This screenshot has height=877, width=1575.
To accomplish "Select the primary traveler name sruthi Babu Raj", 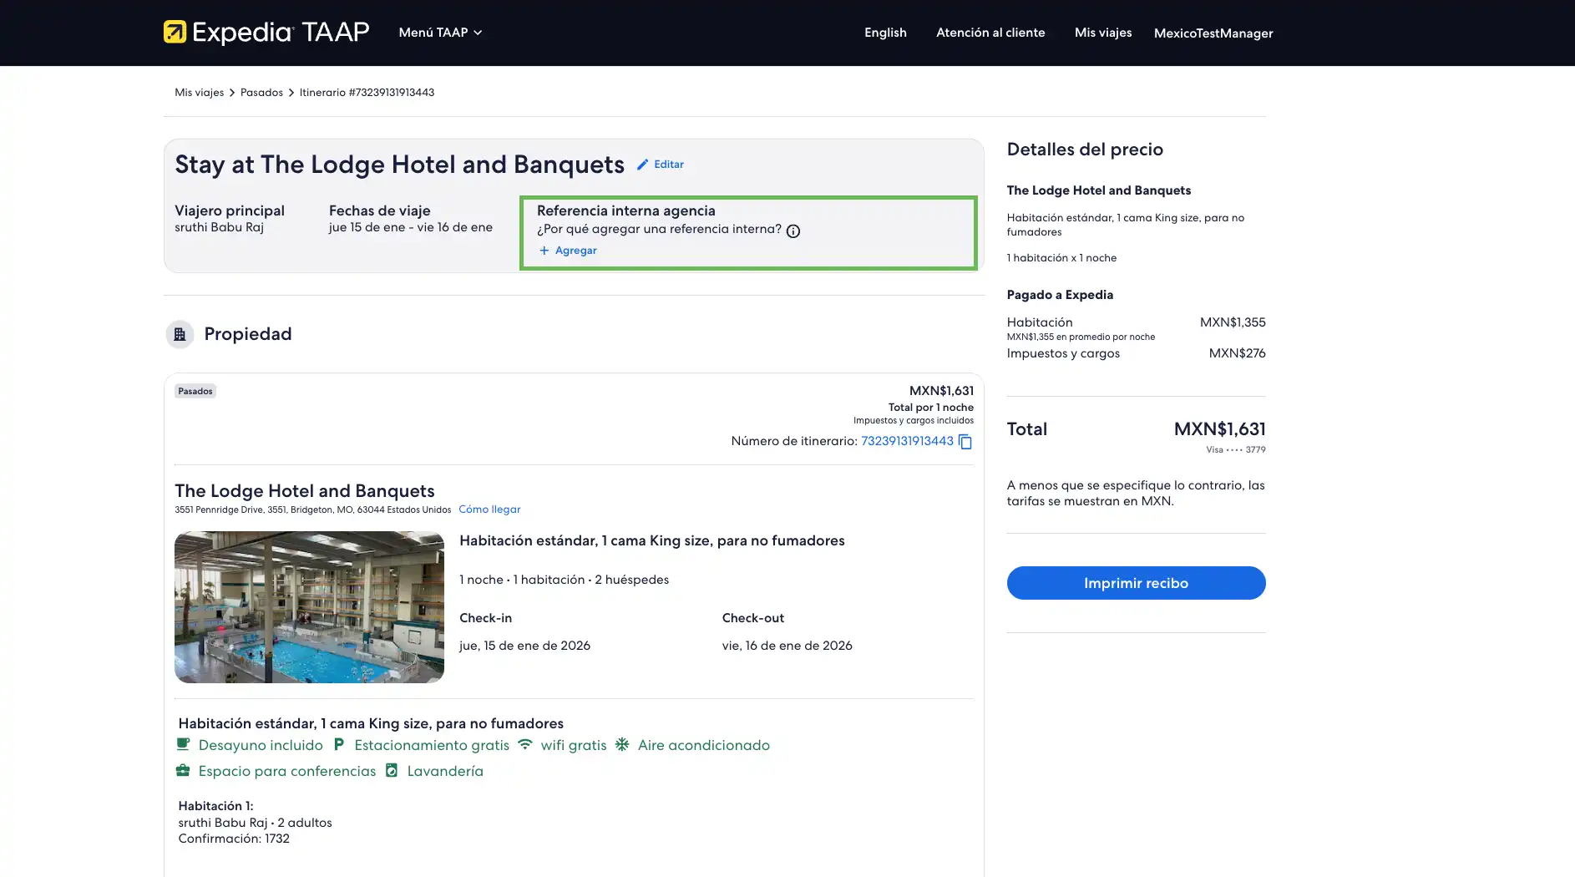I will click(x=219, y=227).
